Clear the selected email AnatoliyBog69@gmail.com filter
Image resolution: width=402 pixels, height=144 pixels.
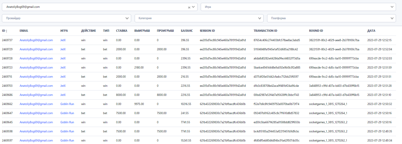point(189,7)
